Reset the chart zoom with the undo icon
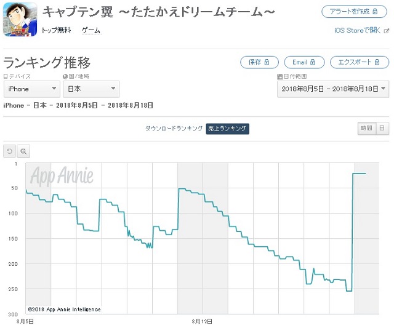 (10, 151)
